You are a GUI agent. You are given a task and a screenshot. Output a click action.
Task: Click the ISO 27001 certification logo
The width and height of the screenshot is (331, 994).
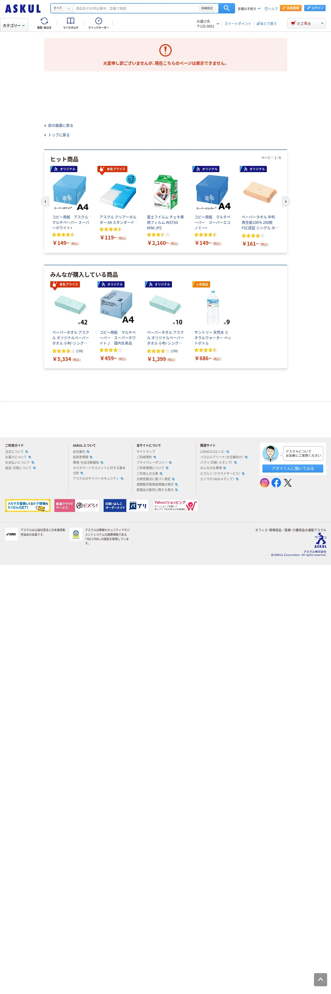coord(76,534)
